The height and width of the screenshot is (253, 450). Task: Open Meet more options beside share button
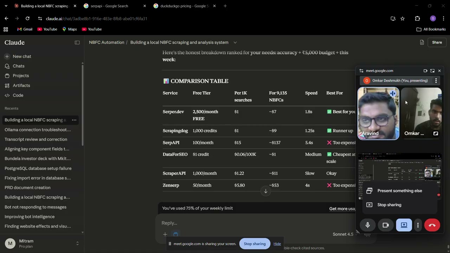pos(418,225)
